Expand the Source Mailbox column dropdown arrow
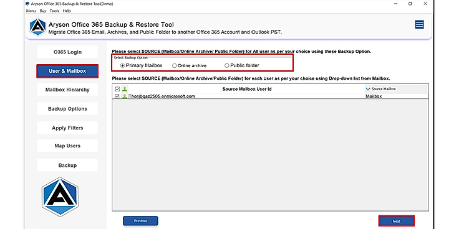The image size is (459, 229). coord(368,89)
